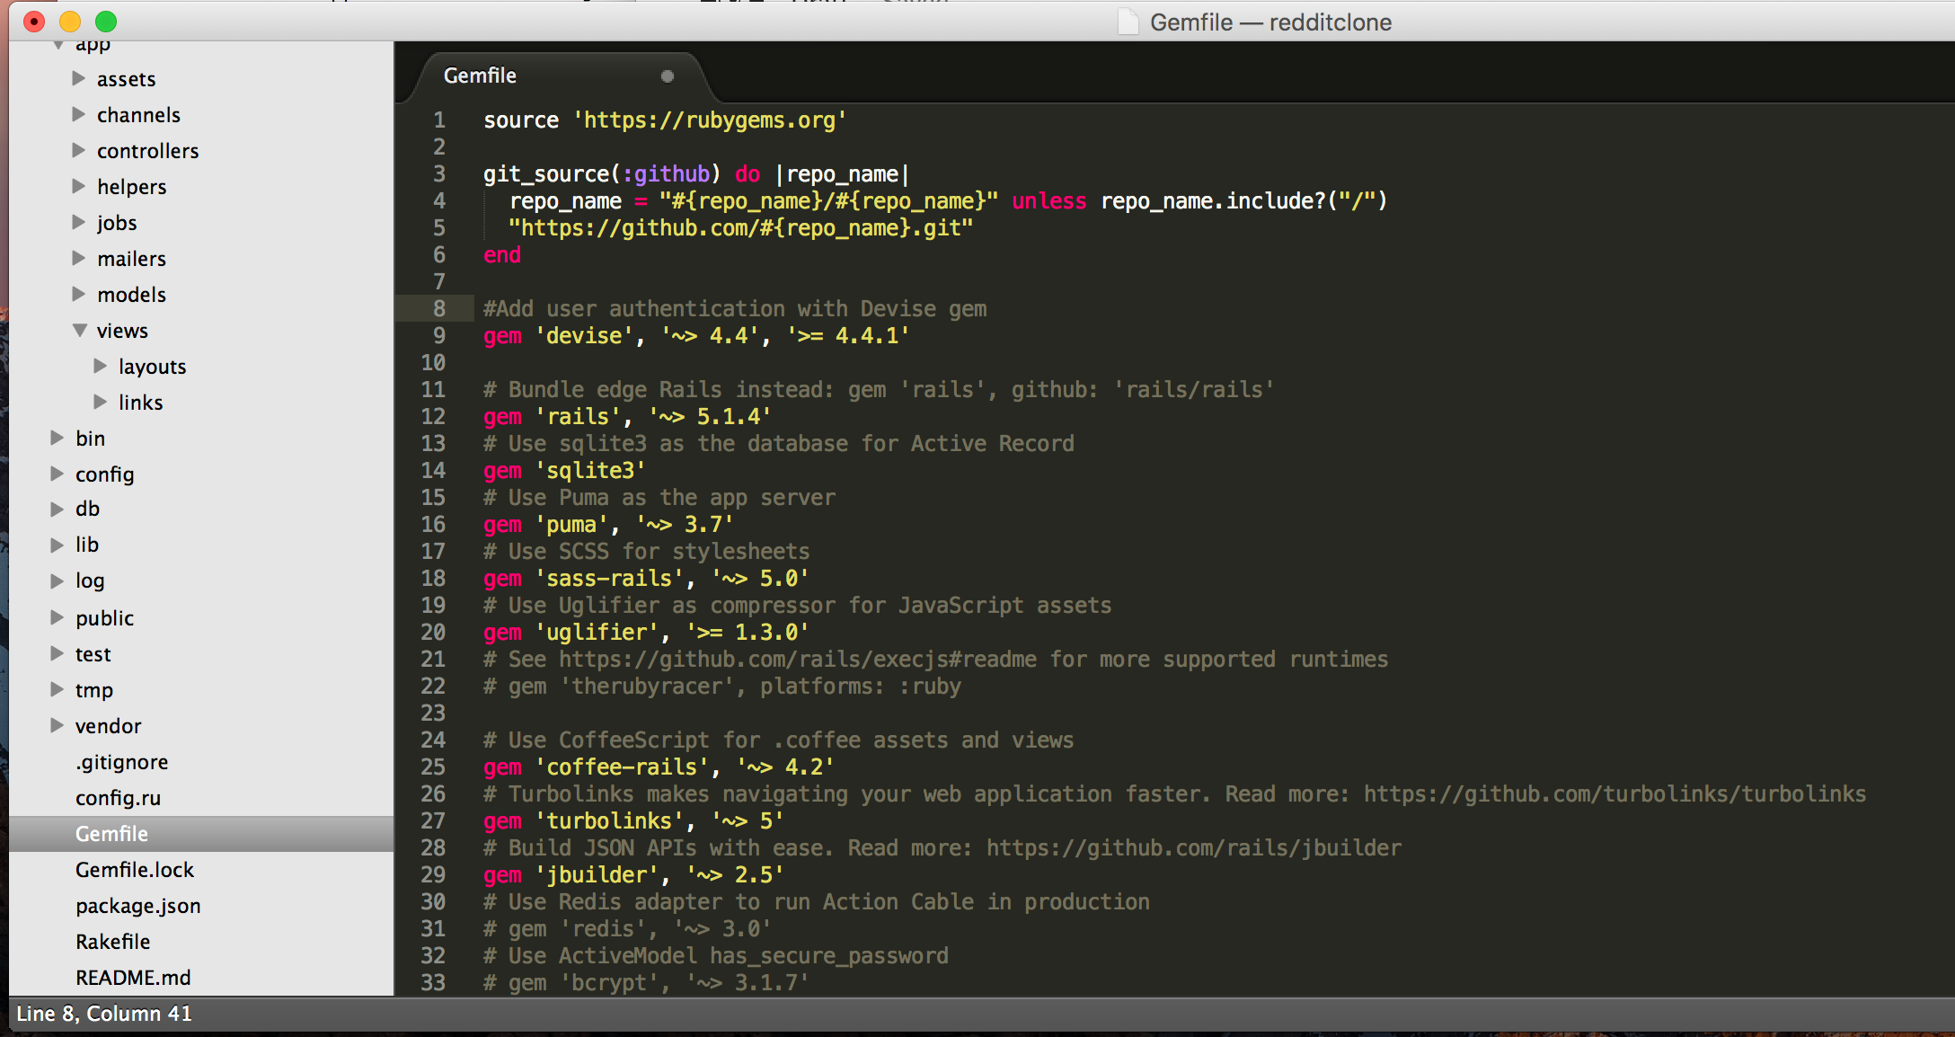Expand the public folder arrow
The width and height of the screenshot is (1955, 1037).
tap(57, 617)
